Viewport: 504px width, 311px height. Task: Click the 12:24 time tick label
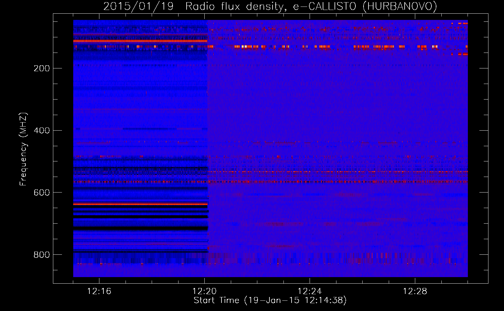pyautogui.click(x=310, y=291)
